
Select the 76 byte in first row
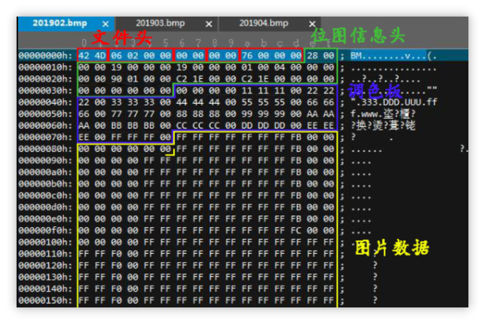247,55
